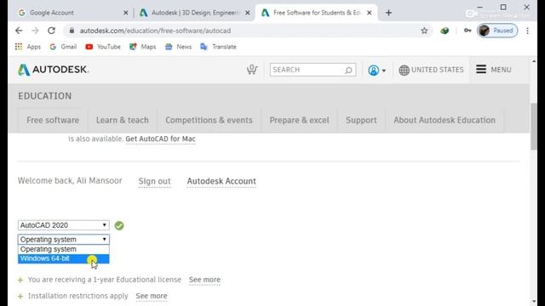Open a new browser tab

(388, 13)
